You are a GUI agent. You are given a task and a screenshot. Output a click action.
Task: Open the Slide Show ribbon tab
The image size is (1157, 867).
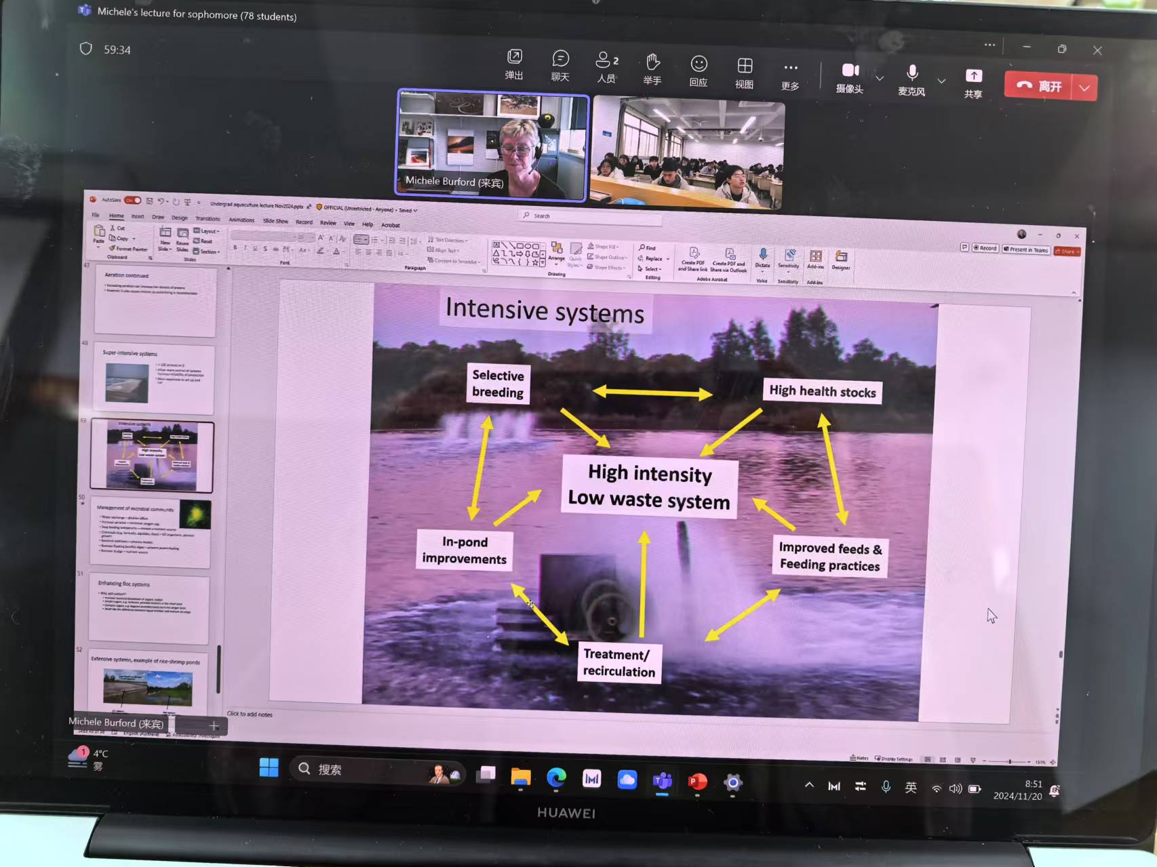click(x=275, y=221)
